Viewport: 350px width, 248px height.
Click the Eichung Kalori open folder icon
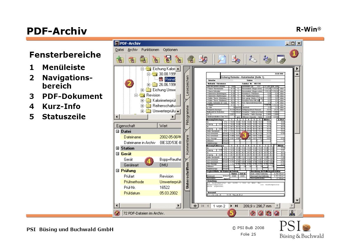[x=148, y=69]
